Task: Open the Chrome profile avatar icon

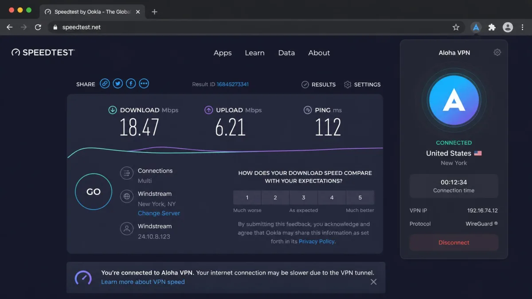Action: point(508,27)
